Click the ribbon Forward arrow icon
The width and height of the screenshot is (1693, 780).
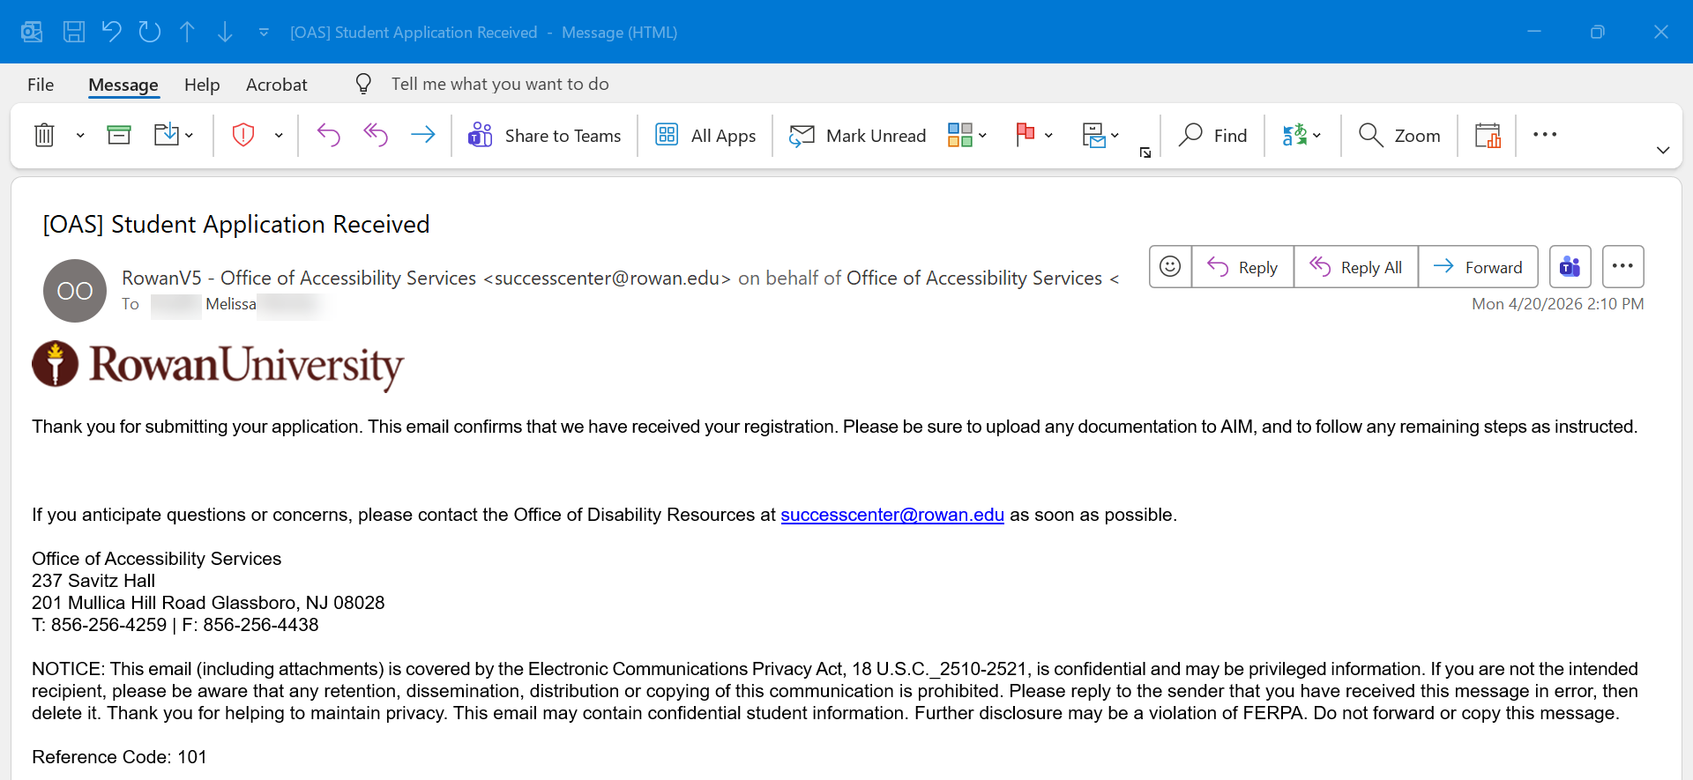click(x=423, y=135)
